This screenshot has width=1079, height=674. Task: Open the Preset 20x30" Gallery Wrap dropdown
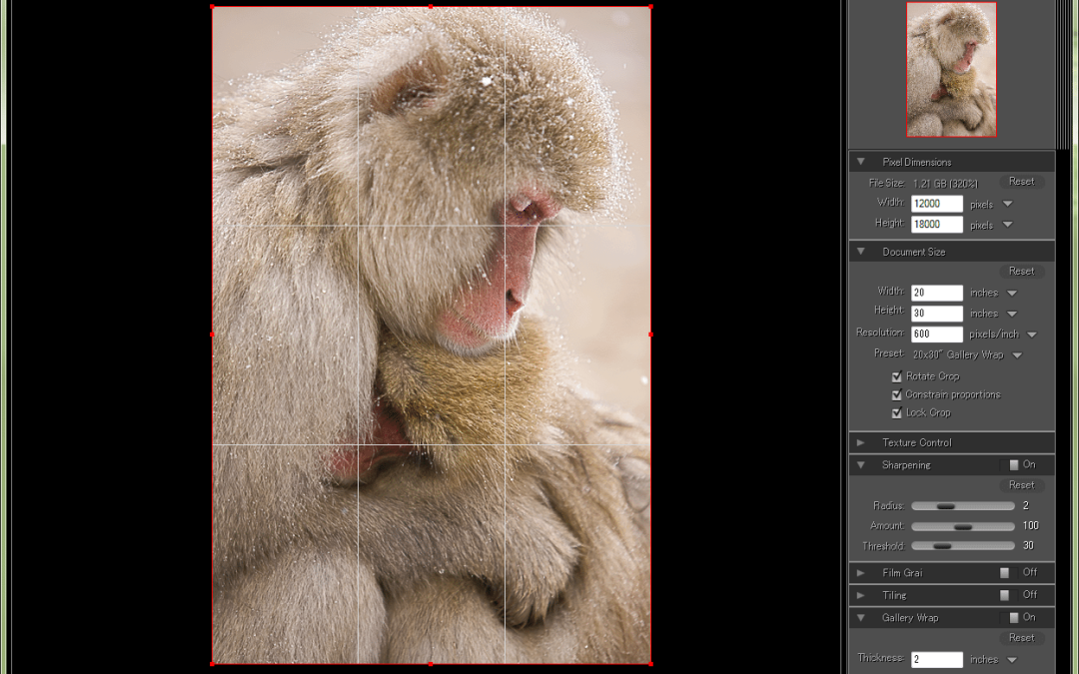pos(1017,355)
